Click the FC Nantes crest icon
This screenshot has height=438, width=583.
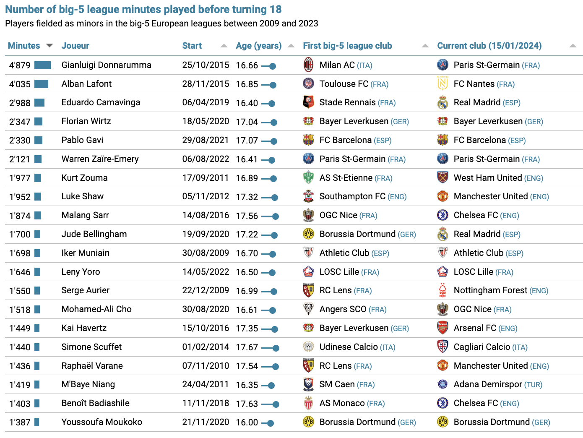click(442, 83)
